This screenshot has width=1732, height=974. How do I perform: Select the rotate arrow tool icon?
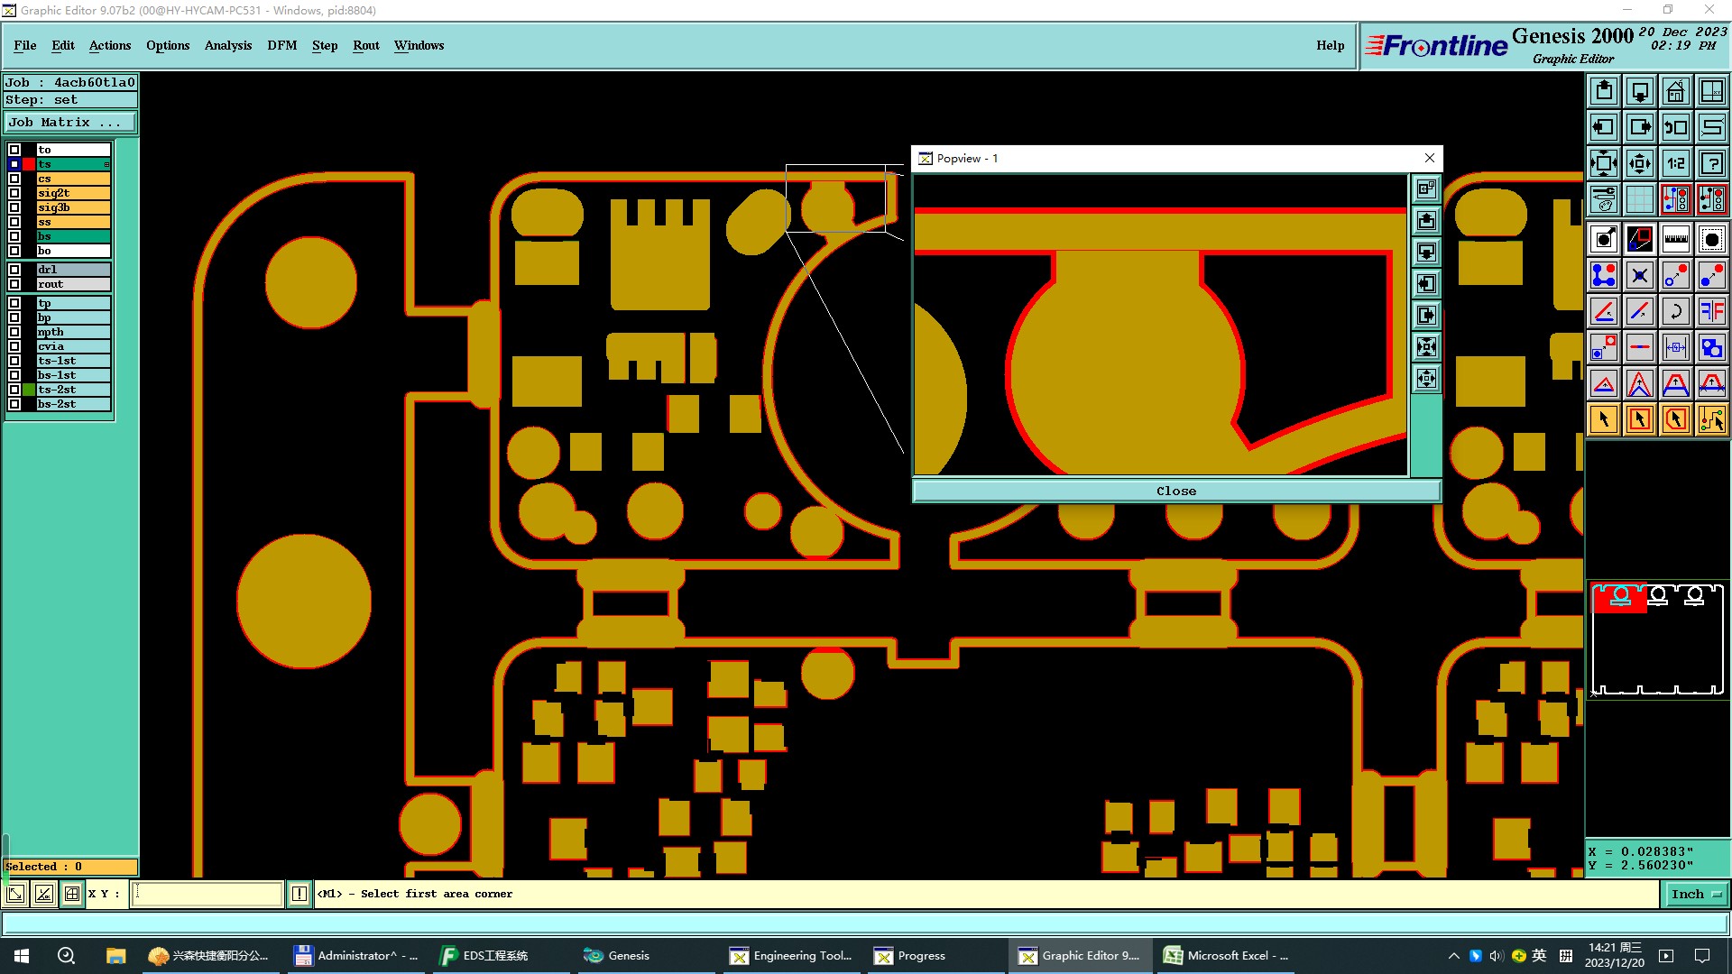(x=1675, y=311)
